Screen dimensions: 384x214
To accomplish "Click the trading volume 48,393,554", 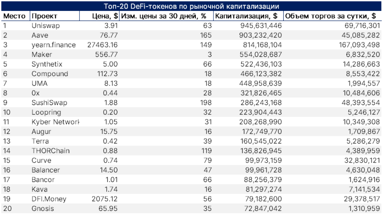I will pyautogui.click(x=361, y=103).
